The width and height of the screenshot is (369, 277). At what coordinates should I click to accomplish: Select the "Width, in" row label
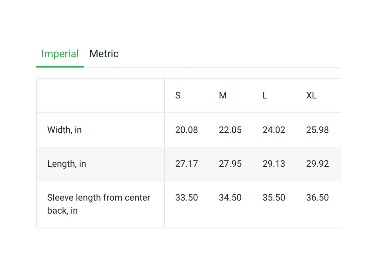64,130
